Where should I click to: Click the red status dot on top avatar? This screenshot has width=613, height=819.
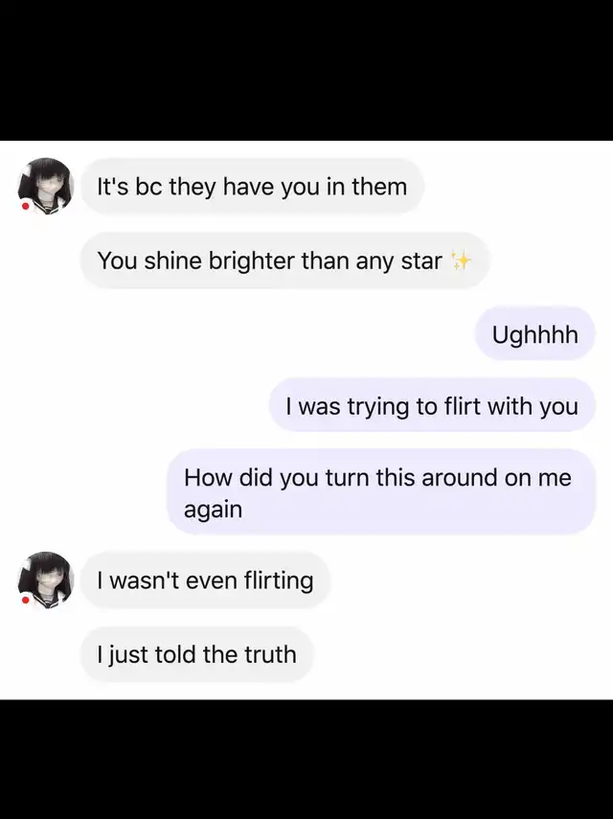click(25, 206)
